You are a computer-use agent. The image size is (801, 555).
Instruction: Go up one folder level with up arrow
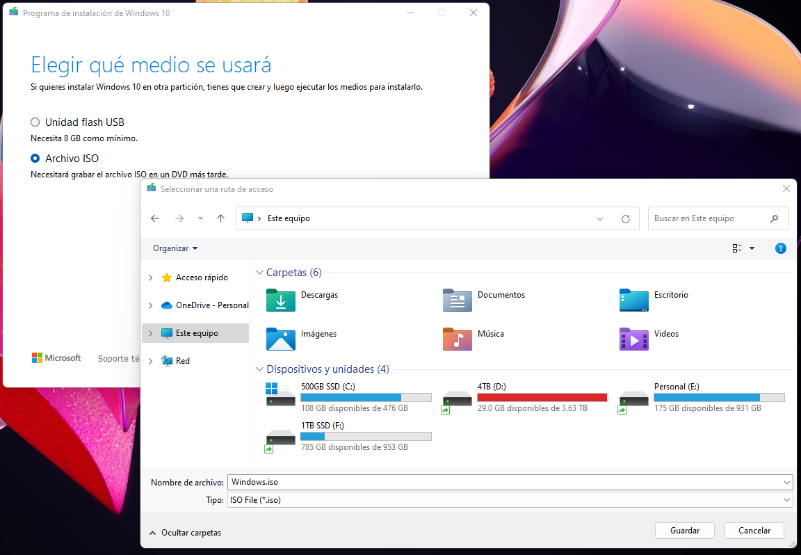click(220, 218)
